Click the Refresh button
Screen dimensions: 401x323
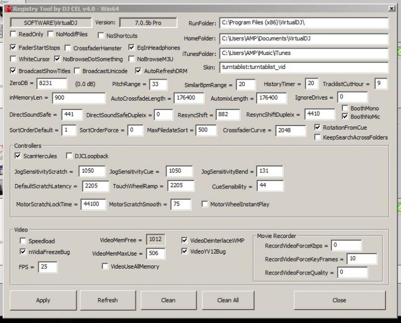pyautogui.click(x=108, y=300)
